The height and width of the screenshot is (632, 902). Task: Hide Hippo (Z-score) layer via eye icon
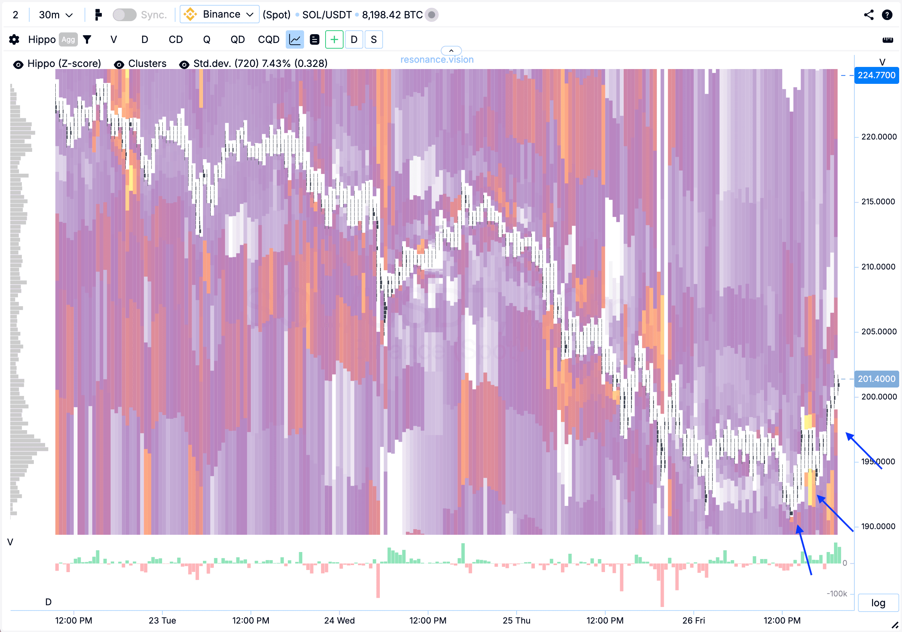click(18, 64)
